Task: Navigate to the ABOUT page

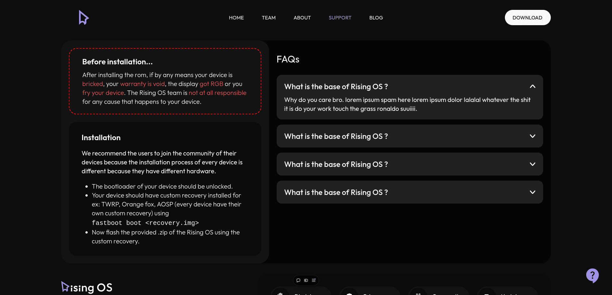Action: point(302,18)
